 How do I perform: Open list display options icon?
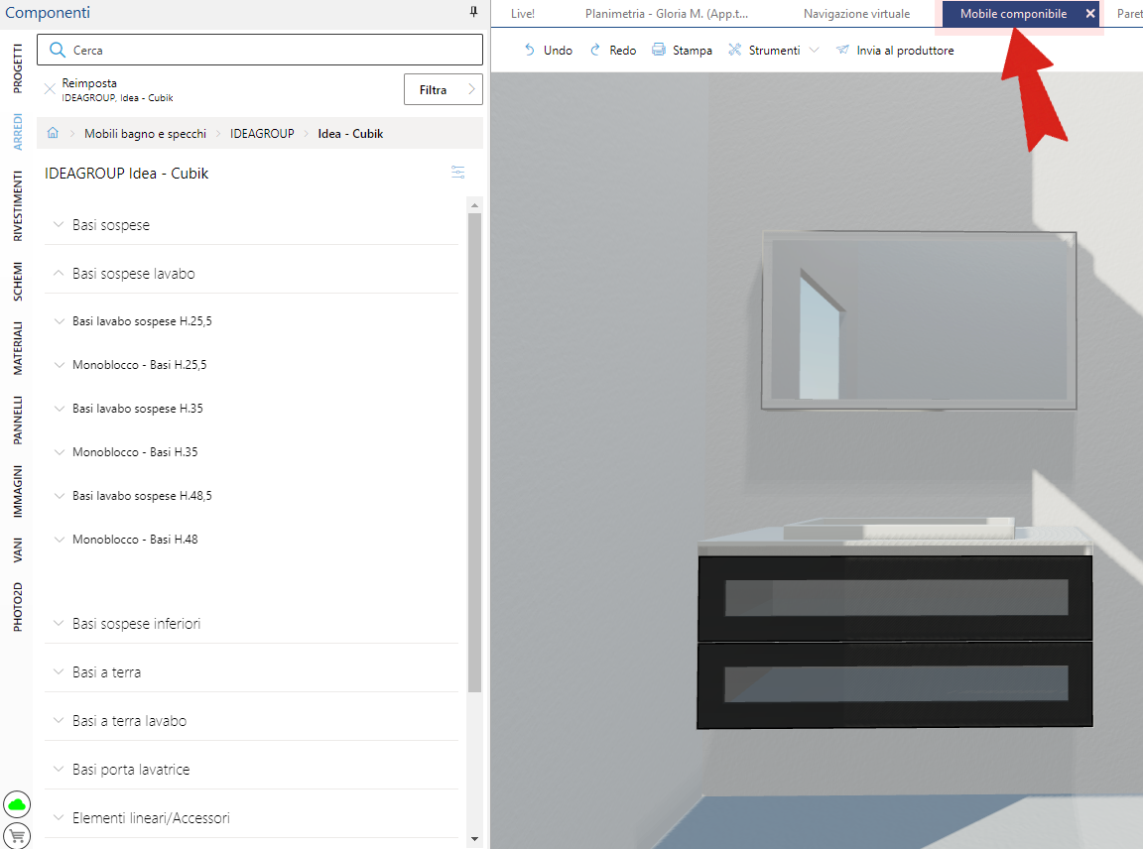pyautogui.click(x=457, y=172)
